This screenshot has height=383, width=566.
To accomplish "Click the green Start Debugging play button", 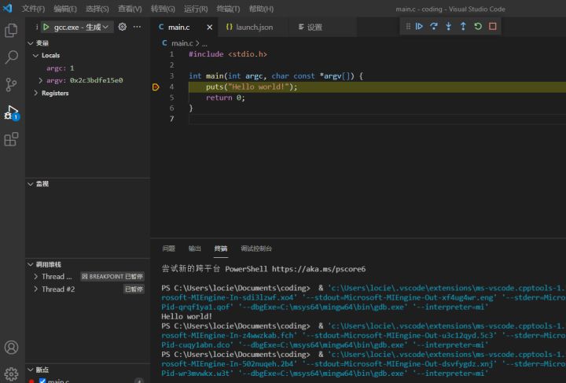I will pyautogui.click(x=46, y=27).
